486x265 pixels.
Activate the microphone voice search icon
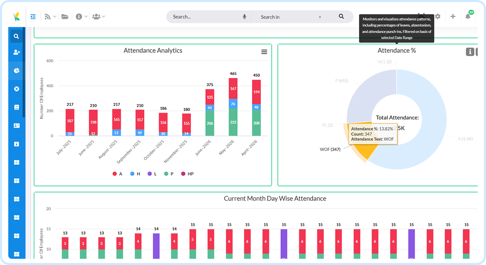[x=244, y=17]
